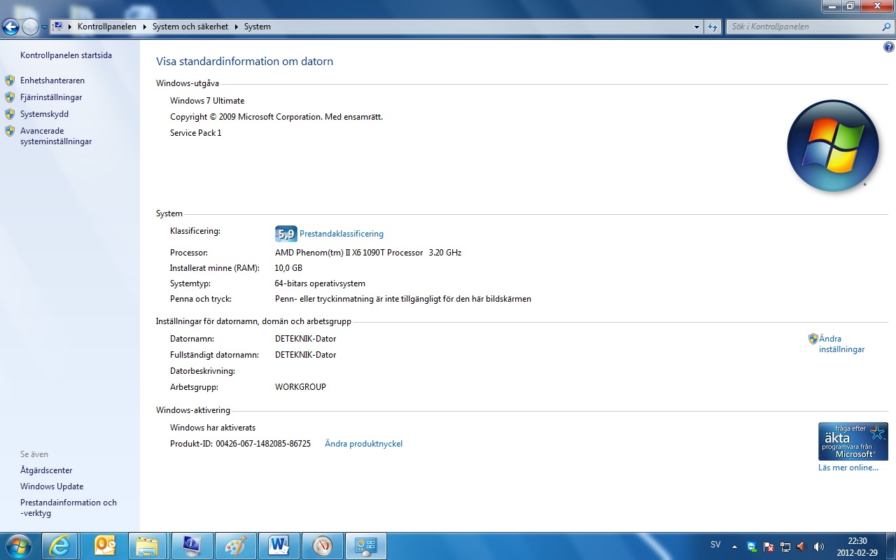Open Windows Explorer folder on taskbar
896x560 pixels.
click(147, 546)
